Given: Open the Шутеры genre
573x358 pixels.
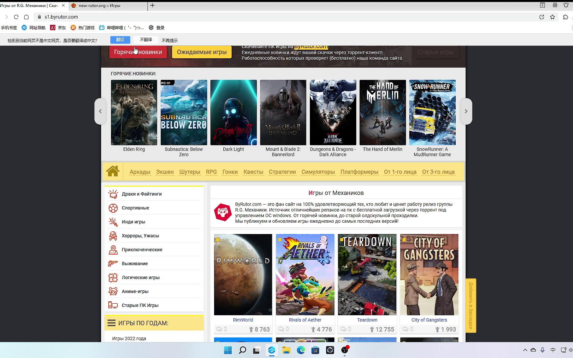Looking at the screenshot, I should click(190, 172).
